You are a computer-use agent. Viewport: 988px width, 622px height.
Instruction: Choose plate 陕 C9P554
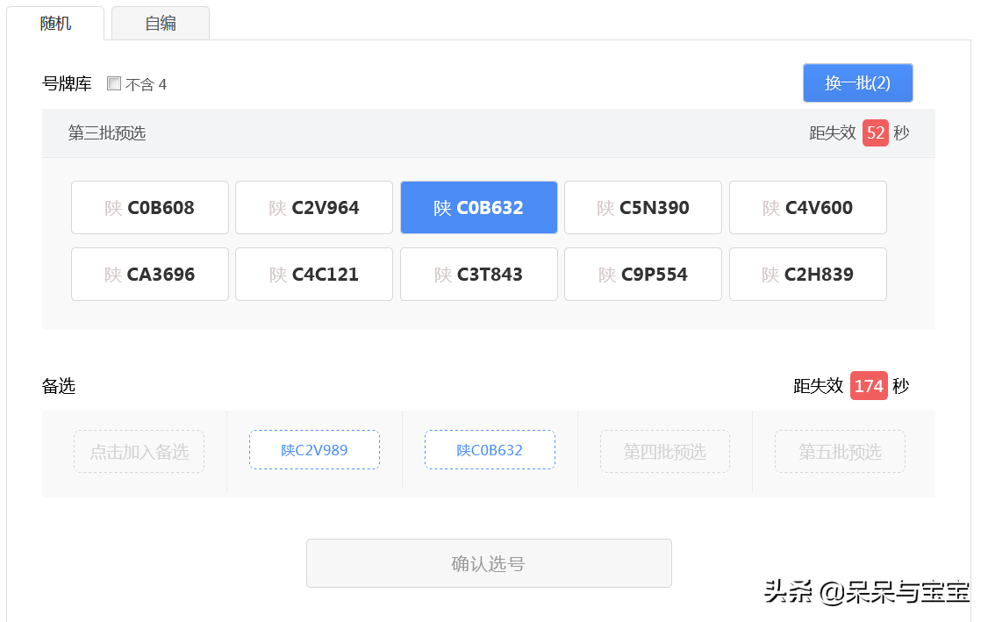642,274
